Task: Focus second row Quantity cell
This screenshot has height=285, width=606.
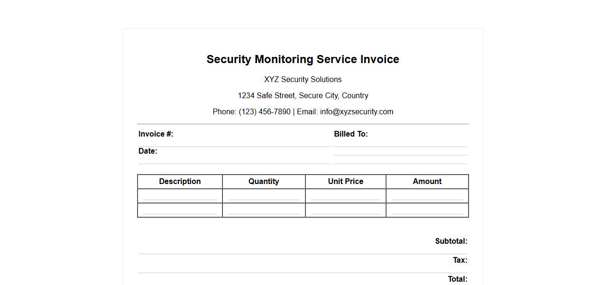Action: pos(264,210)
